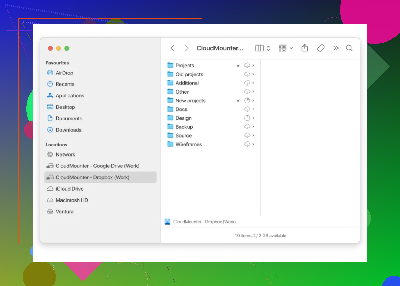400x286 pixels.
Task: Switch view using the column view icon
Action: (259, 48)
